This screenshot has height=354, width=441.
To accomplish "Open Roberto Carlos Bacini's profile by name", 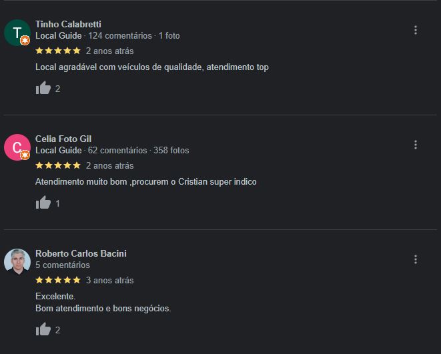I will pyautogui.click(x=81, y=253).
